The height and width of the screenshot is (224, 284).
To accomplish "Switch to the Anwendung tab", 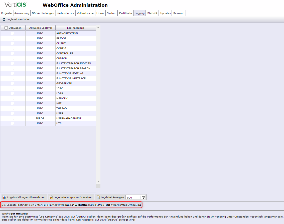I will 22,13.
